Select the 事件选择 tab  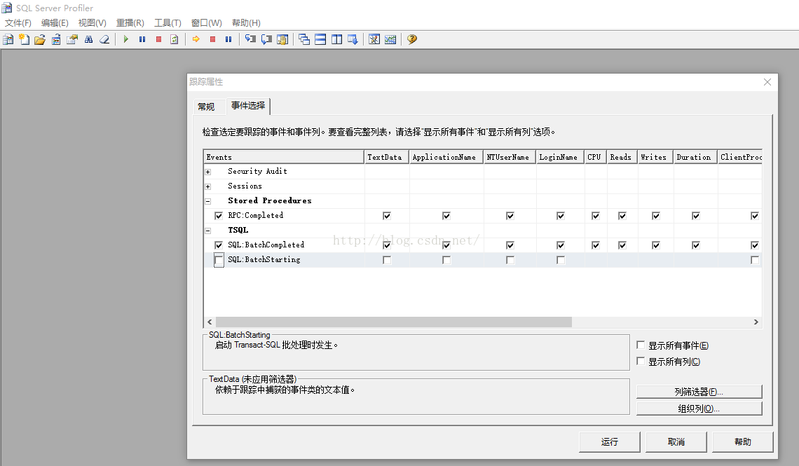(248, 105)
